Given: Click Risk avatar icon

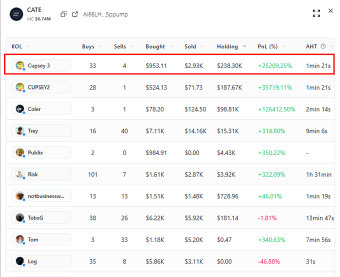Looking at the screenshot, I should pos(20,174).
